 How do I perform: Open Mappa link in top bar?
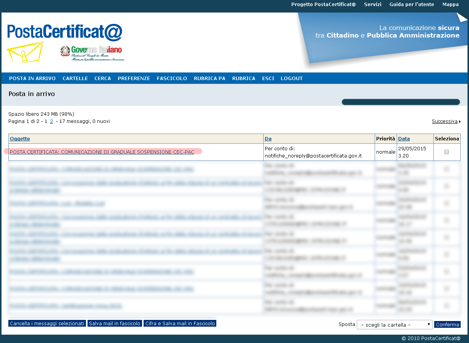point(450,5)
